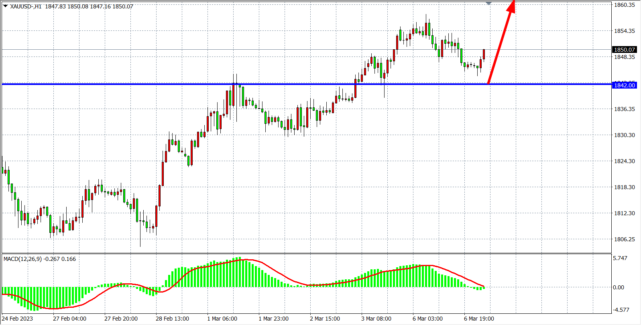This screenshot has width=641, height=325.
Task: Click the blue 1842.00 price label
Action: coord(625,85)
